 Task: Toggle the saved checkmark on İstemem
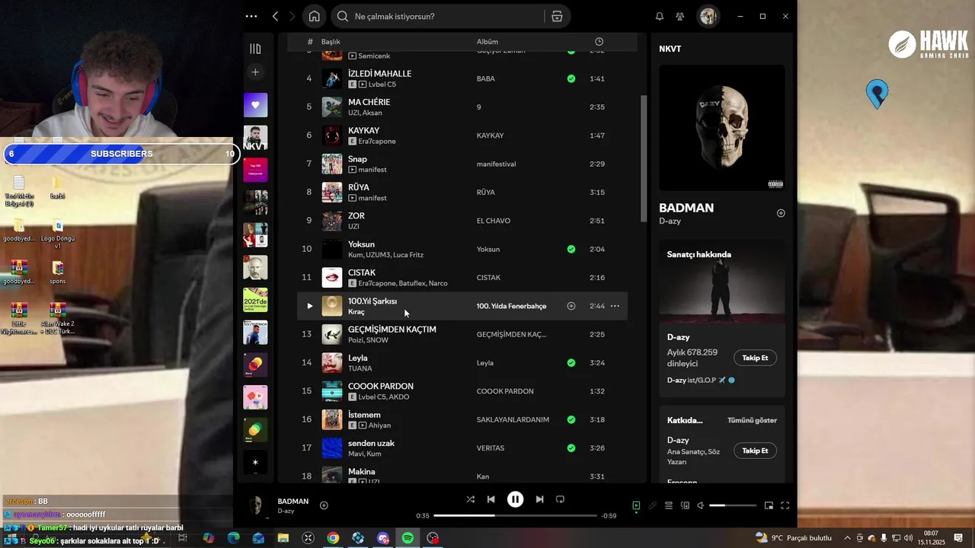571,419
